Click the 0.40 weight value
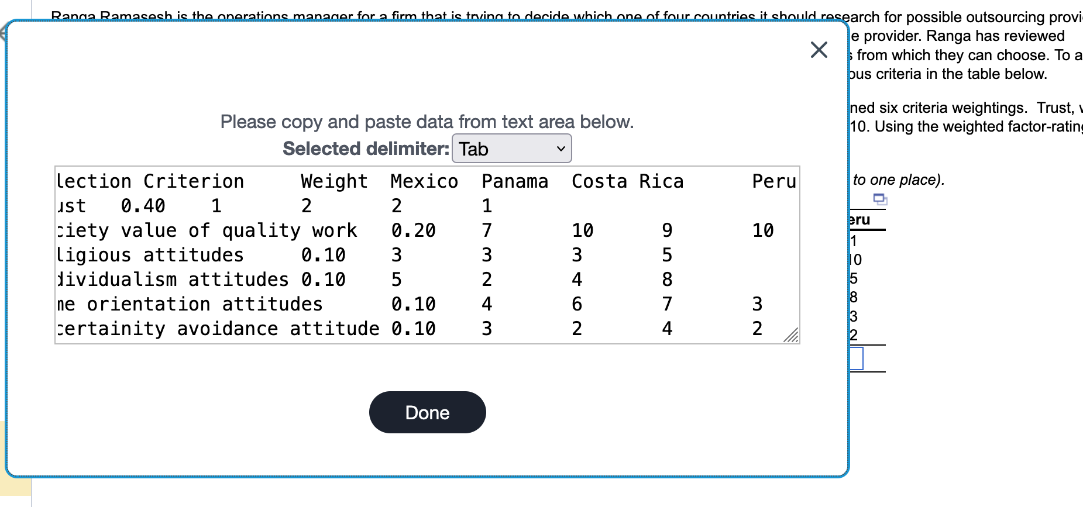Viewport: 1083px width, 507px height. click(143, 206)
